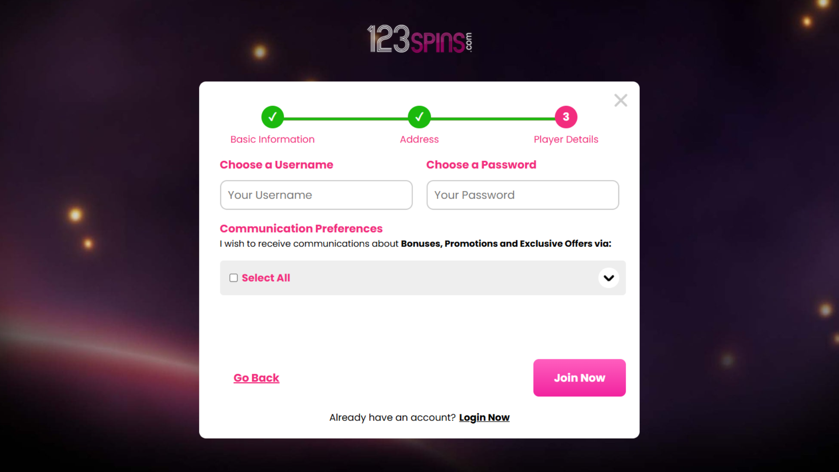The image size is (839, 472).
Task: Tick the Select All checkbox
Action: coord(234,278)
